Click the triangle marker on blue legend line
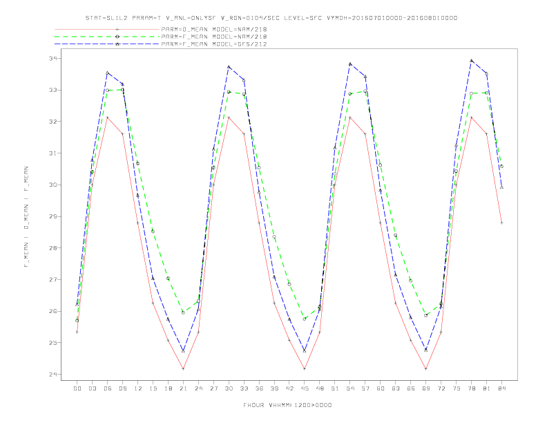 (x=117, y=44)
